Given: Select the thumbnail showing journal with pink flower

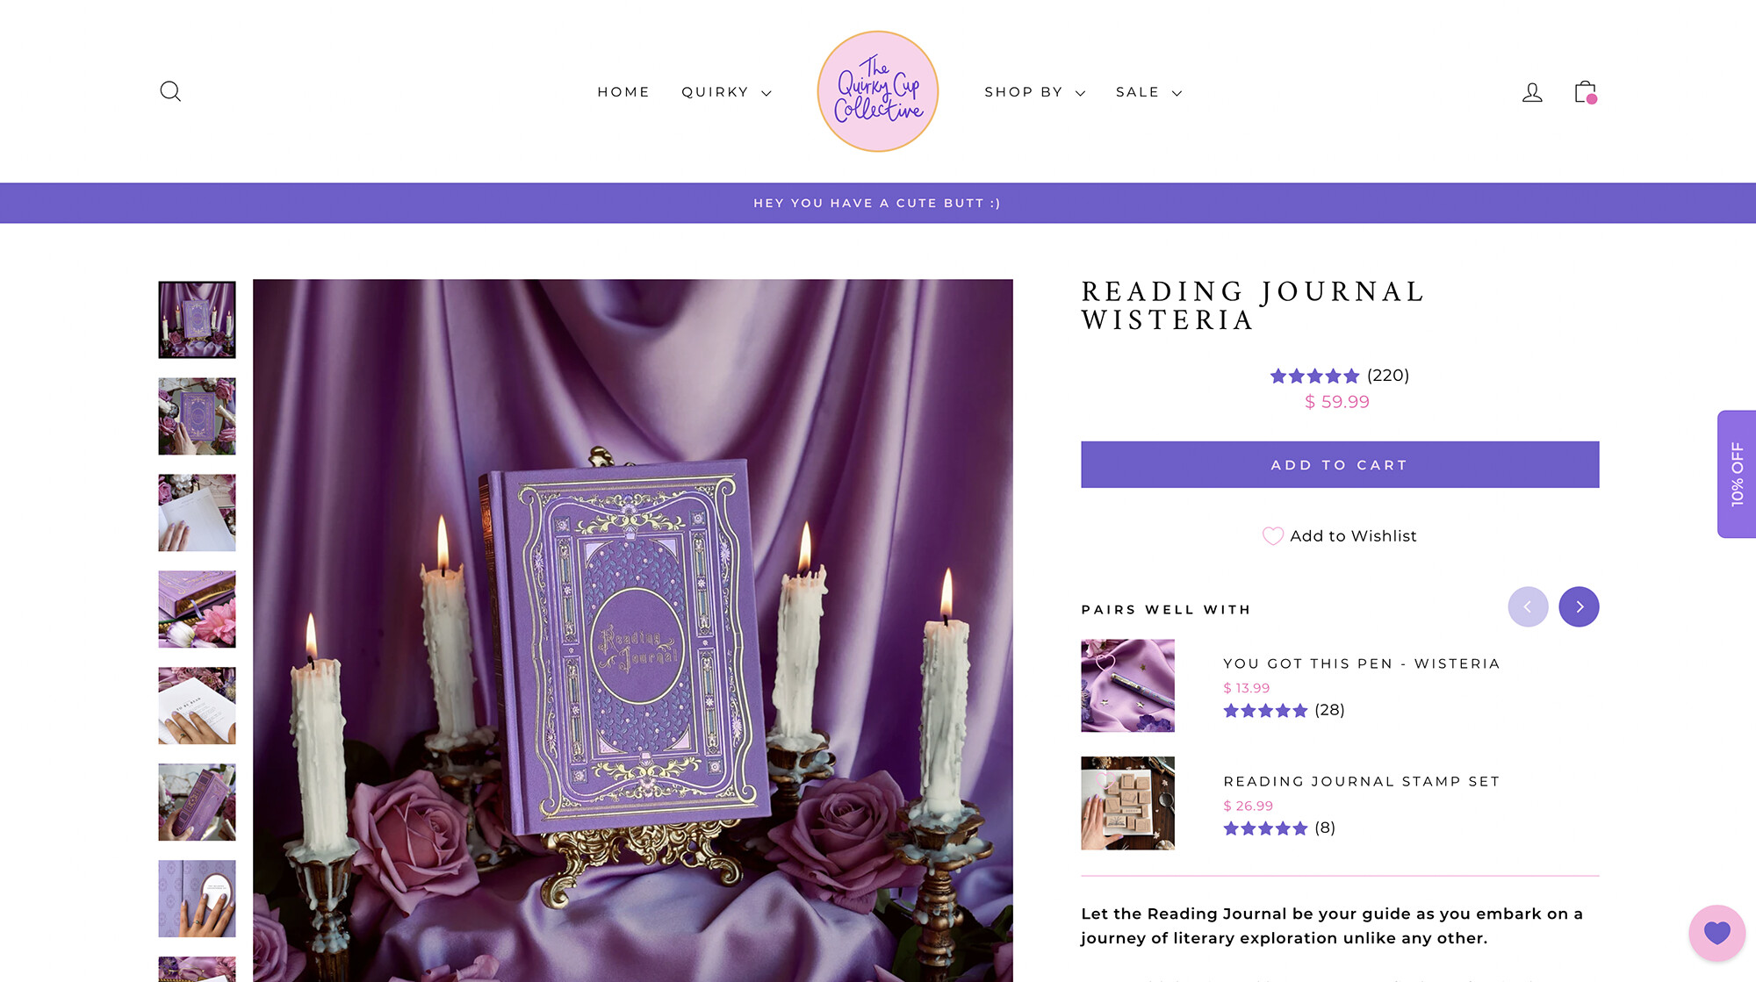Looking at the screenshot, I should (197, 609).
